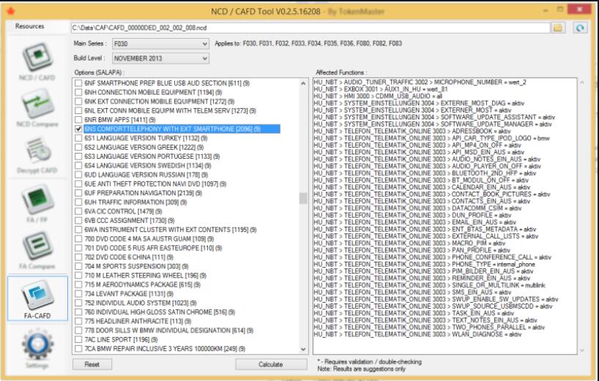599x381 pixels.
Task: Click the browse folder icon beside file path
Action: click(558, 28)
